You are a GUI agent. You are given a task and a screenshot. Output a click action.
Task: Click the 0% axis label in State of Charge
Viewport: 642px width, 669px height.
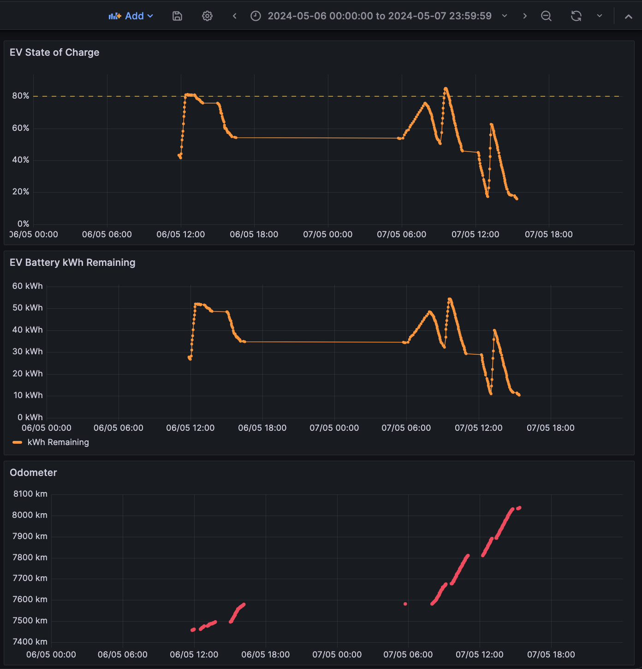(x=24, y=224)
